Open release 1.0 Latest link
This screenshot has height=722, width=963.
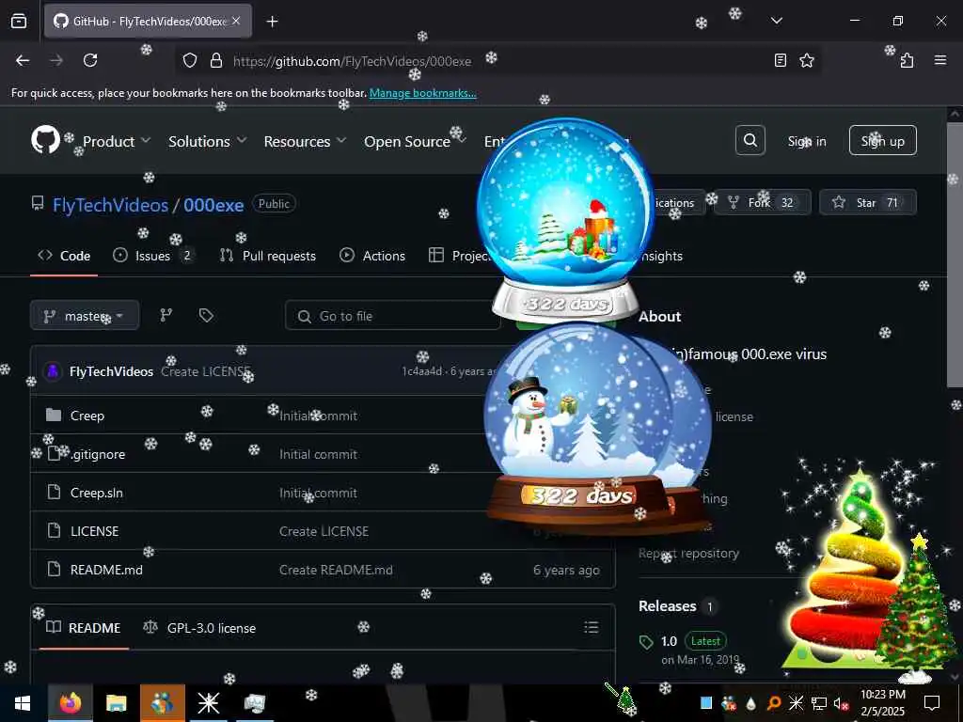(x=683, y=641)
